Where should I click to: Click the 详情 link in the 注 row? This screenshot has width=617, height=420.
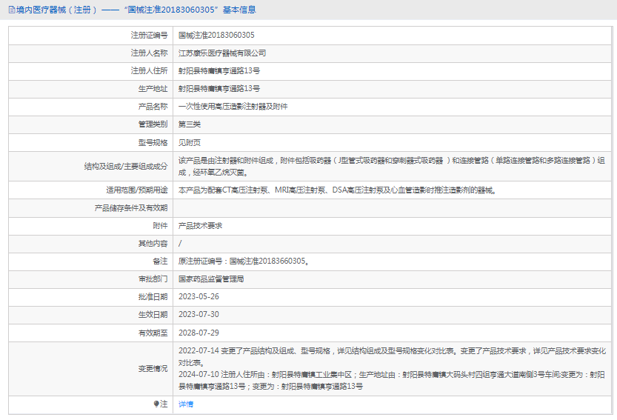[186, 404]
